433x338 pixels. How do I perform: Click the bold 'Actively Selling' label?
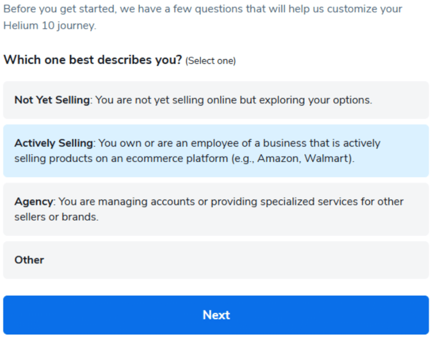click(x=54, y=143)
